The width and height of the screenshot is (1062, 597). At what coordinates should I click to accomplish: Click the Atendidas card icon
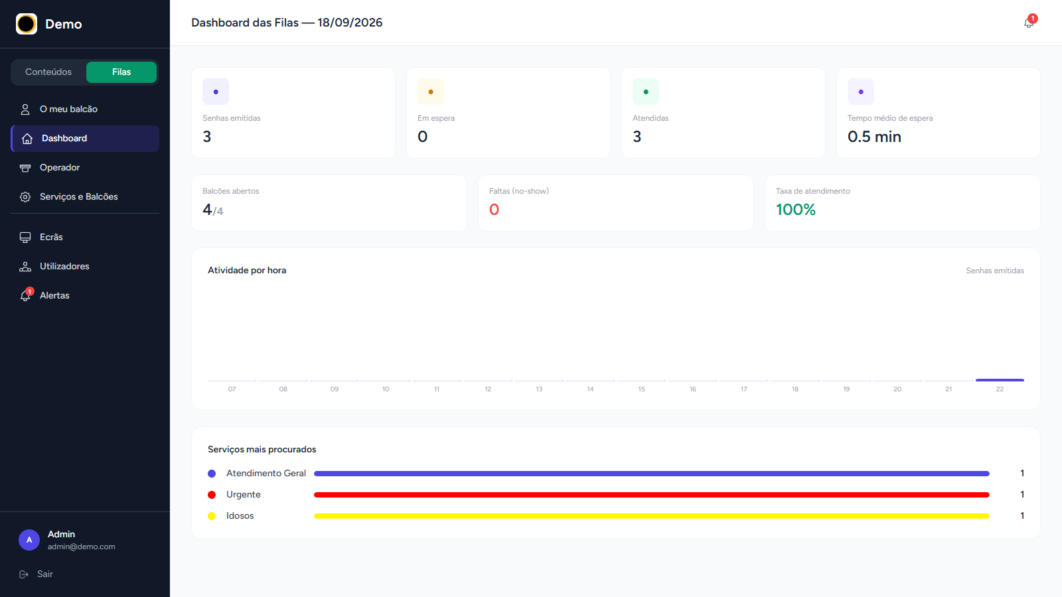[646, 92]
